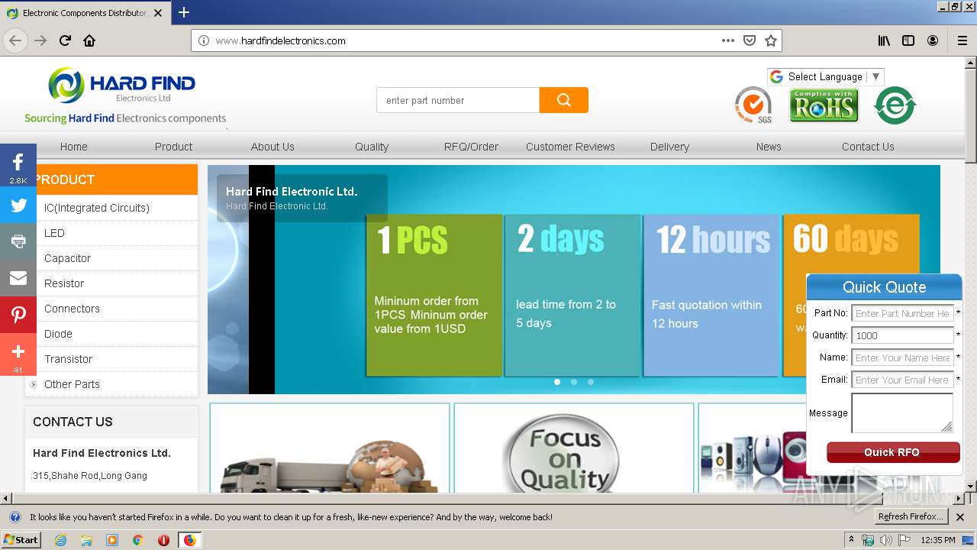Viewport: 977px width, 550px height.
Task: Open Resistor product category
Action: click(64, 283)
